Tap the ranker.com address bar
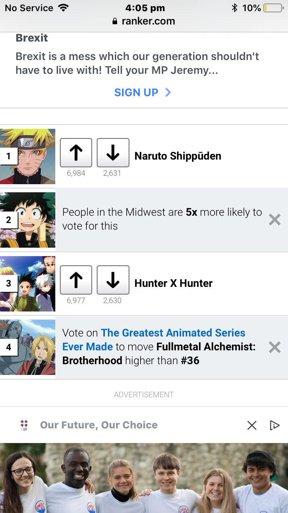This screenshot has width=288, height=513. tap(144, 22)
